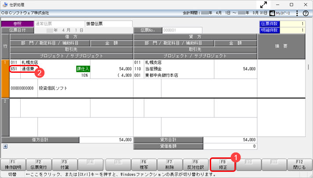Click the 借方 column header
Viewport: 313px width, 178px height.
click(71, 37)
